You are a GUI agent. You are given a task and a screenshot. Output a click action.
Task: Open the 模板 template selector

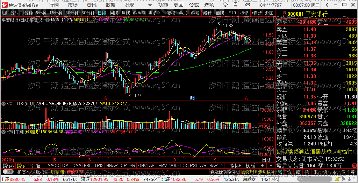(250, 166)
